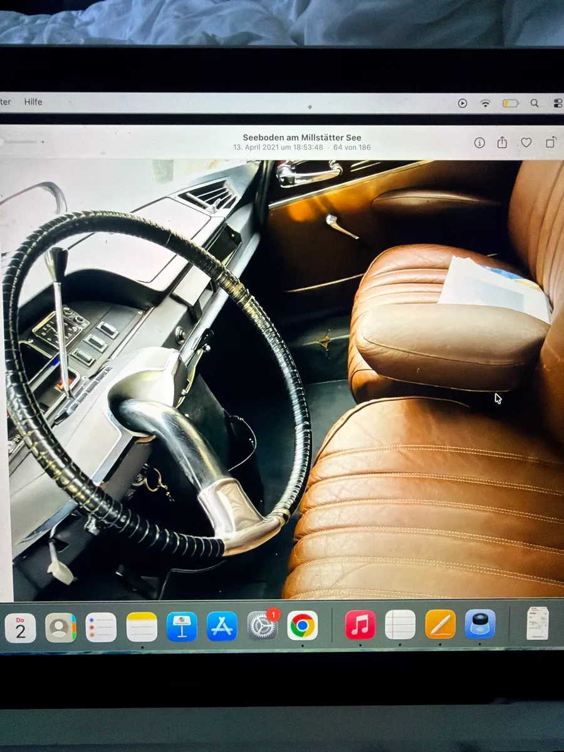Open Now Playing in the menu bar
The image size is (564, 752).
pyautogui.click(x=462, y=103)
